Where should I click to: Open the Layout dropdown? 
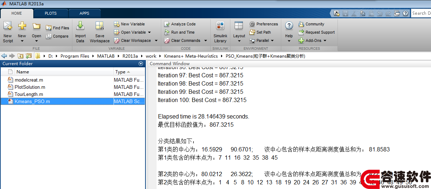click(239, 32)
